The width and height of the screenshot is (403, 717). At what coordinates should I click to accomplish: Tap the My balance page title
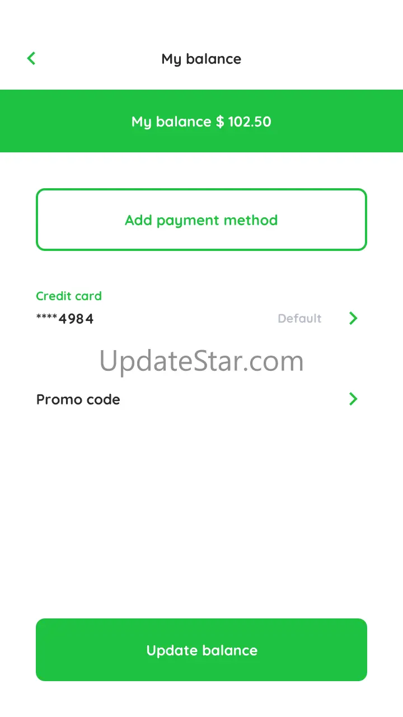tap(201, 59)
